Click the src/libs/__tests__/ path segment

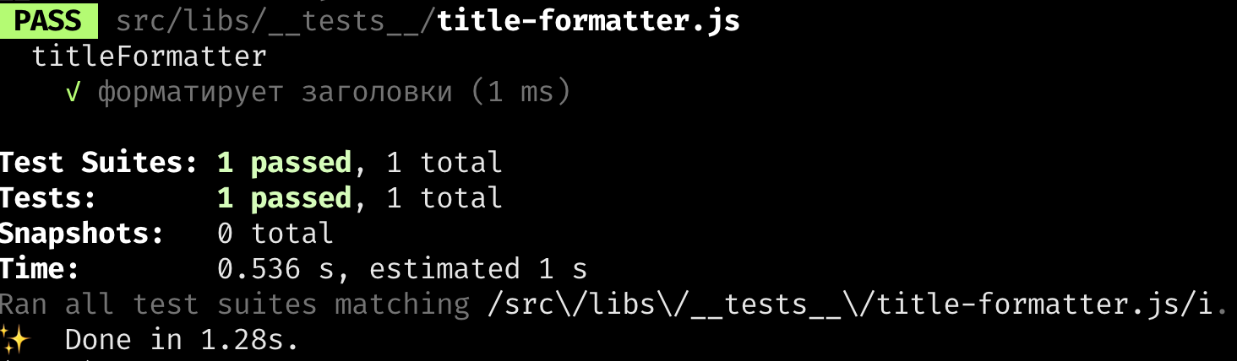pyautogui.click(x=276, y=21)
